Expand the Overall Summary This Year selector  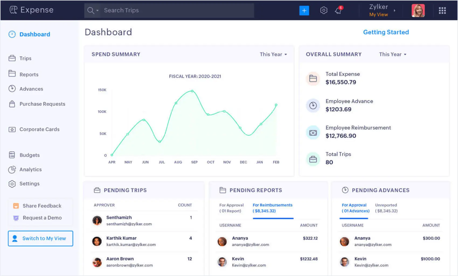392,54
